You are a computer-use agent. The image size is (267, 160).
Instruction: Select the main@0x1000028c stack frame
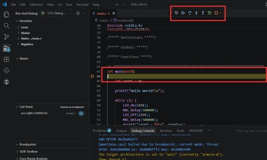click(51, 113)
